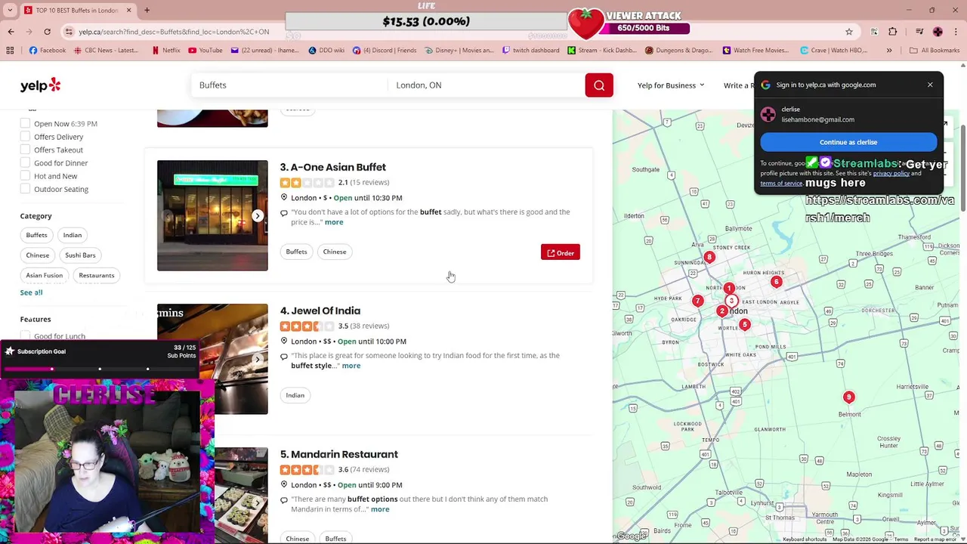Check the Hot and New filter
967x544 pixels.
point(25,176)
